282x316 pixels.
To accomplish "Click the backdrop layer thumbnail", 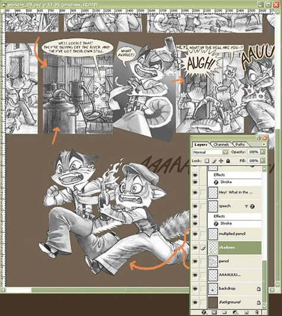I will [x=213, y=289].
